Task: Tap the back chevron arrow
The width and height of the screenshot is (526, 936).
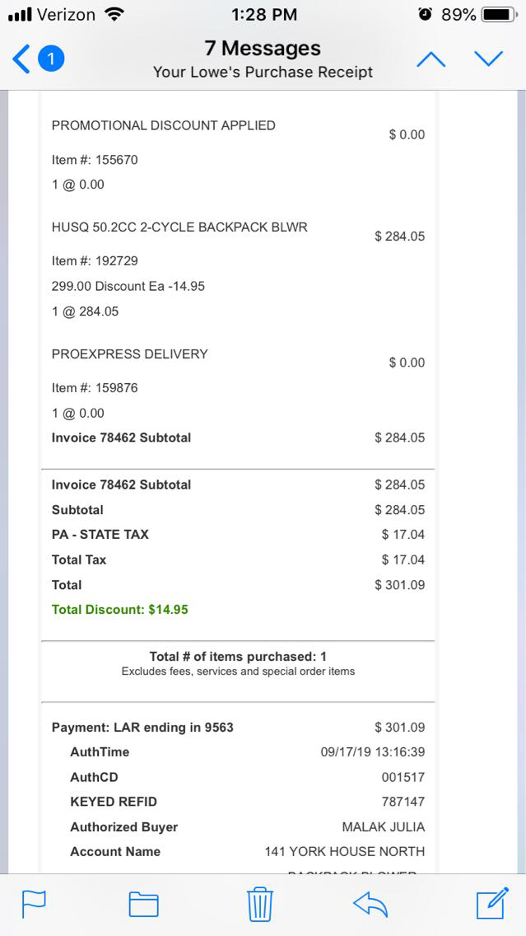Action: (x=22, y=59)
